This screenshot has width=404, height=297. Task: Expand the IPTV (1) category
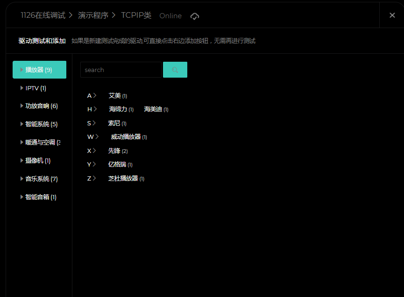point(35,88)
